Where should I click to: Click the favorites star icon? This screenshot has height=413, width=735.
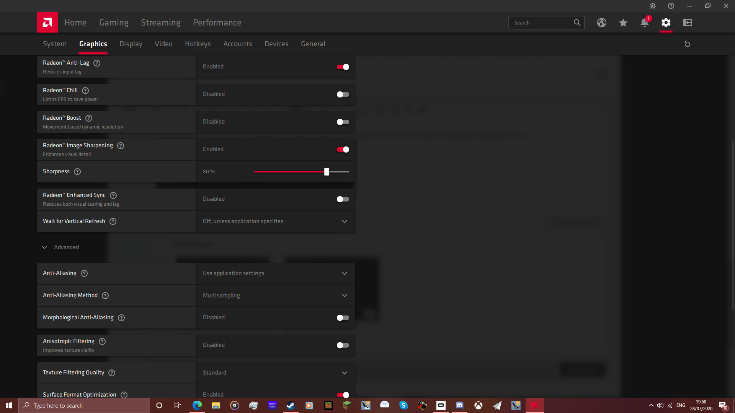pyautogui.click(x=623, y=23)
